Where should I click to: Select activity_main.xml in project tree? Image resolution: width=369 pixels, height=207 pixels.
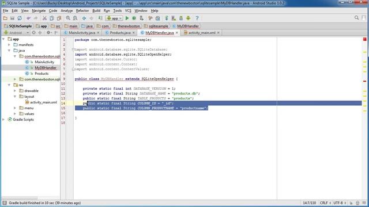44,102
